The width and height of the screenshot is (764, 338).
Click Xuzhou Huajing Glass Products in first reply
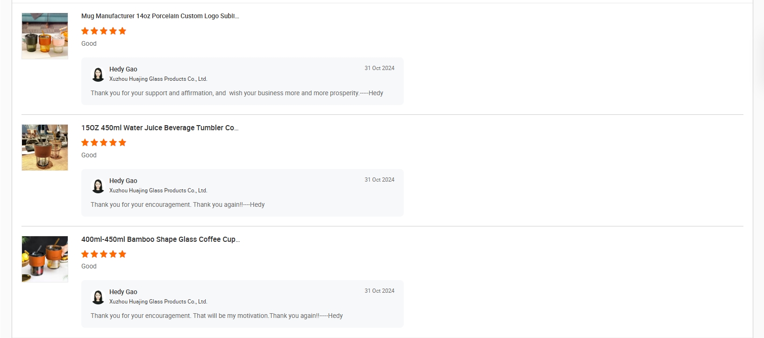pyautogui.click(x=158, y=79)
